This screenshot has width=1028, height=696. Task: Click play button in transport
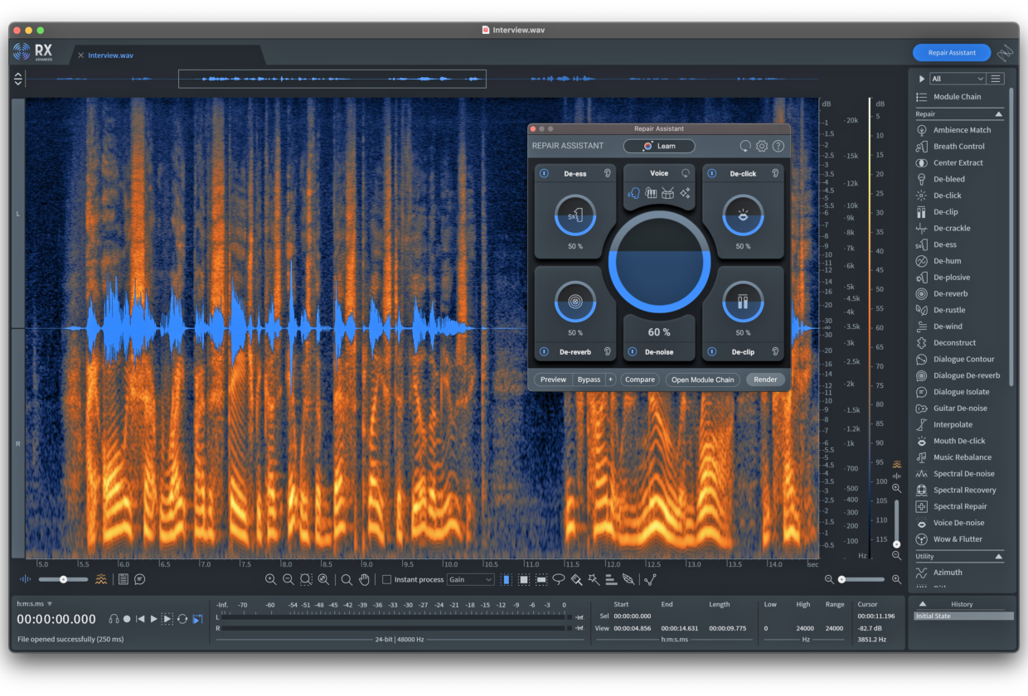tap(153, 619)
